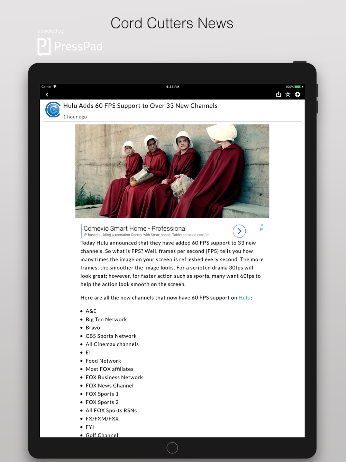Viewport: 346px width, 462px height.
Task: Select the 'Big Ten Network' list item
Action: [106, 319]
